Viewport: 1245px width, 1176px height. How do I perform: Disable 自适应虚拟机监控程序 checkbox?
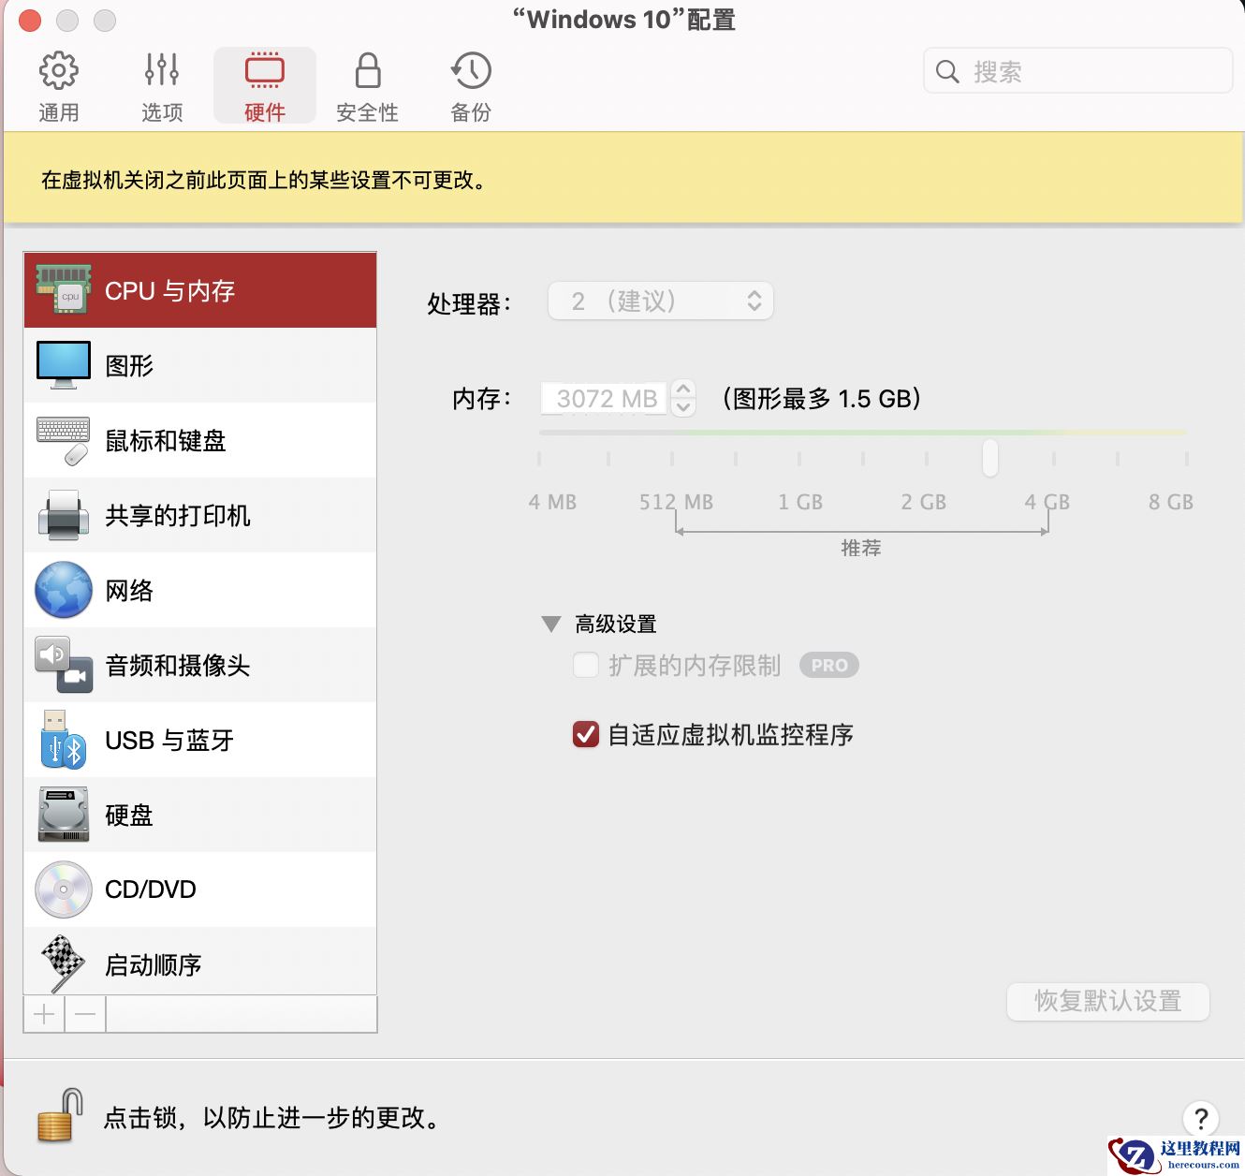tap(586, 735)
